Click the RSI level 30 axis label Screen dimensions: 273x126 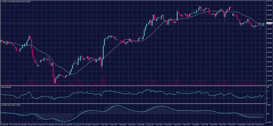click(267, 98)
